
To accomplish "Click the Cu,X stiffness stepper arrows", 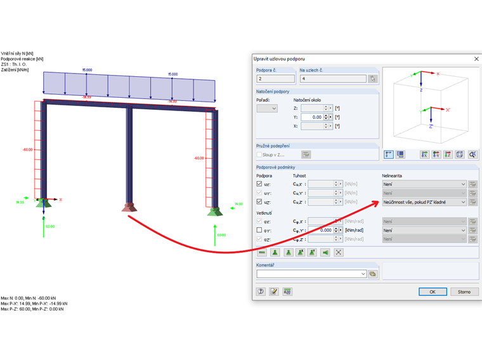I will coord(335,184).
